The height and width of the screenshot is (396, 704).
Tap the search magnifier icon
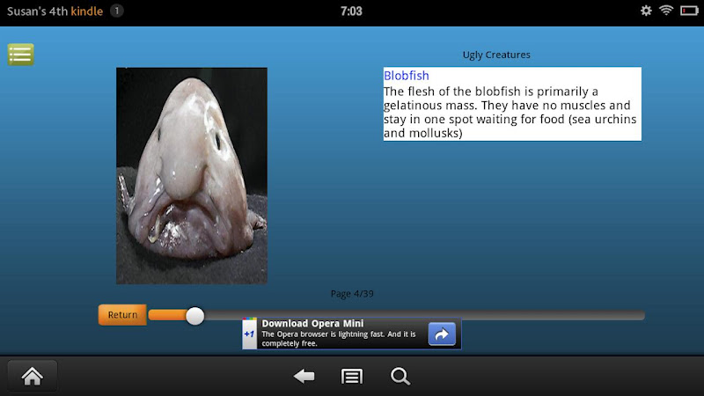pos(400,377)
